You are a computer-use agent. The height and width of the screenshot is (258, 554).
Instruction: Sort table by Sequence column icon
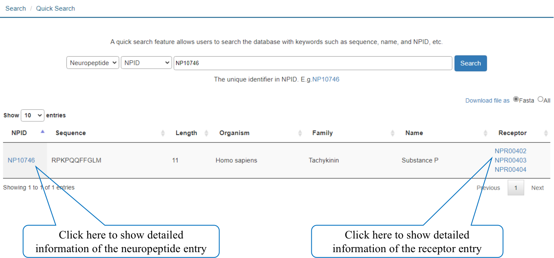(x=163, y=133)
